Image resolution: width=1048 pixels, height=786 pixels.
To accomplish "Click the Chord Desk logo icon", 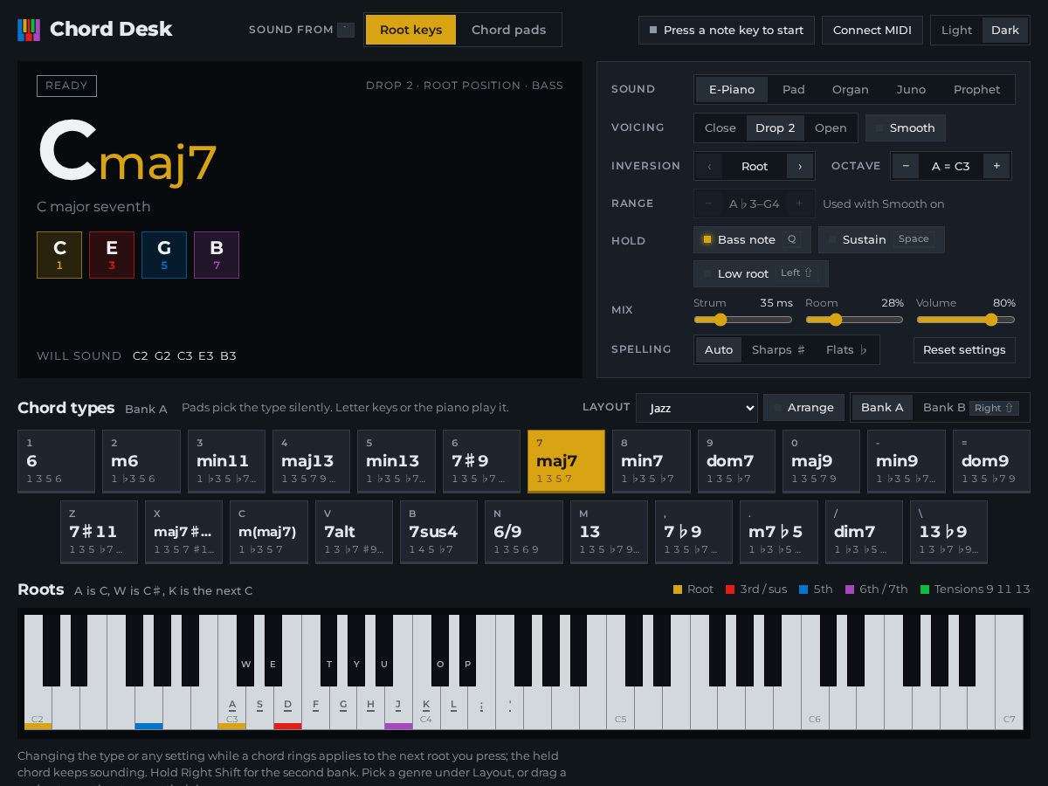I will tap(29, 30).
